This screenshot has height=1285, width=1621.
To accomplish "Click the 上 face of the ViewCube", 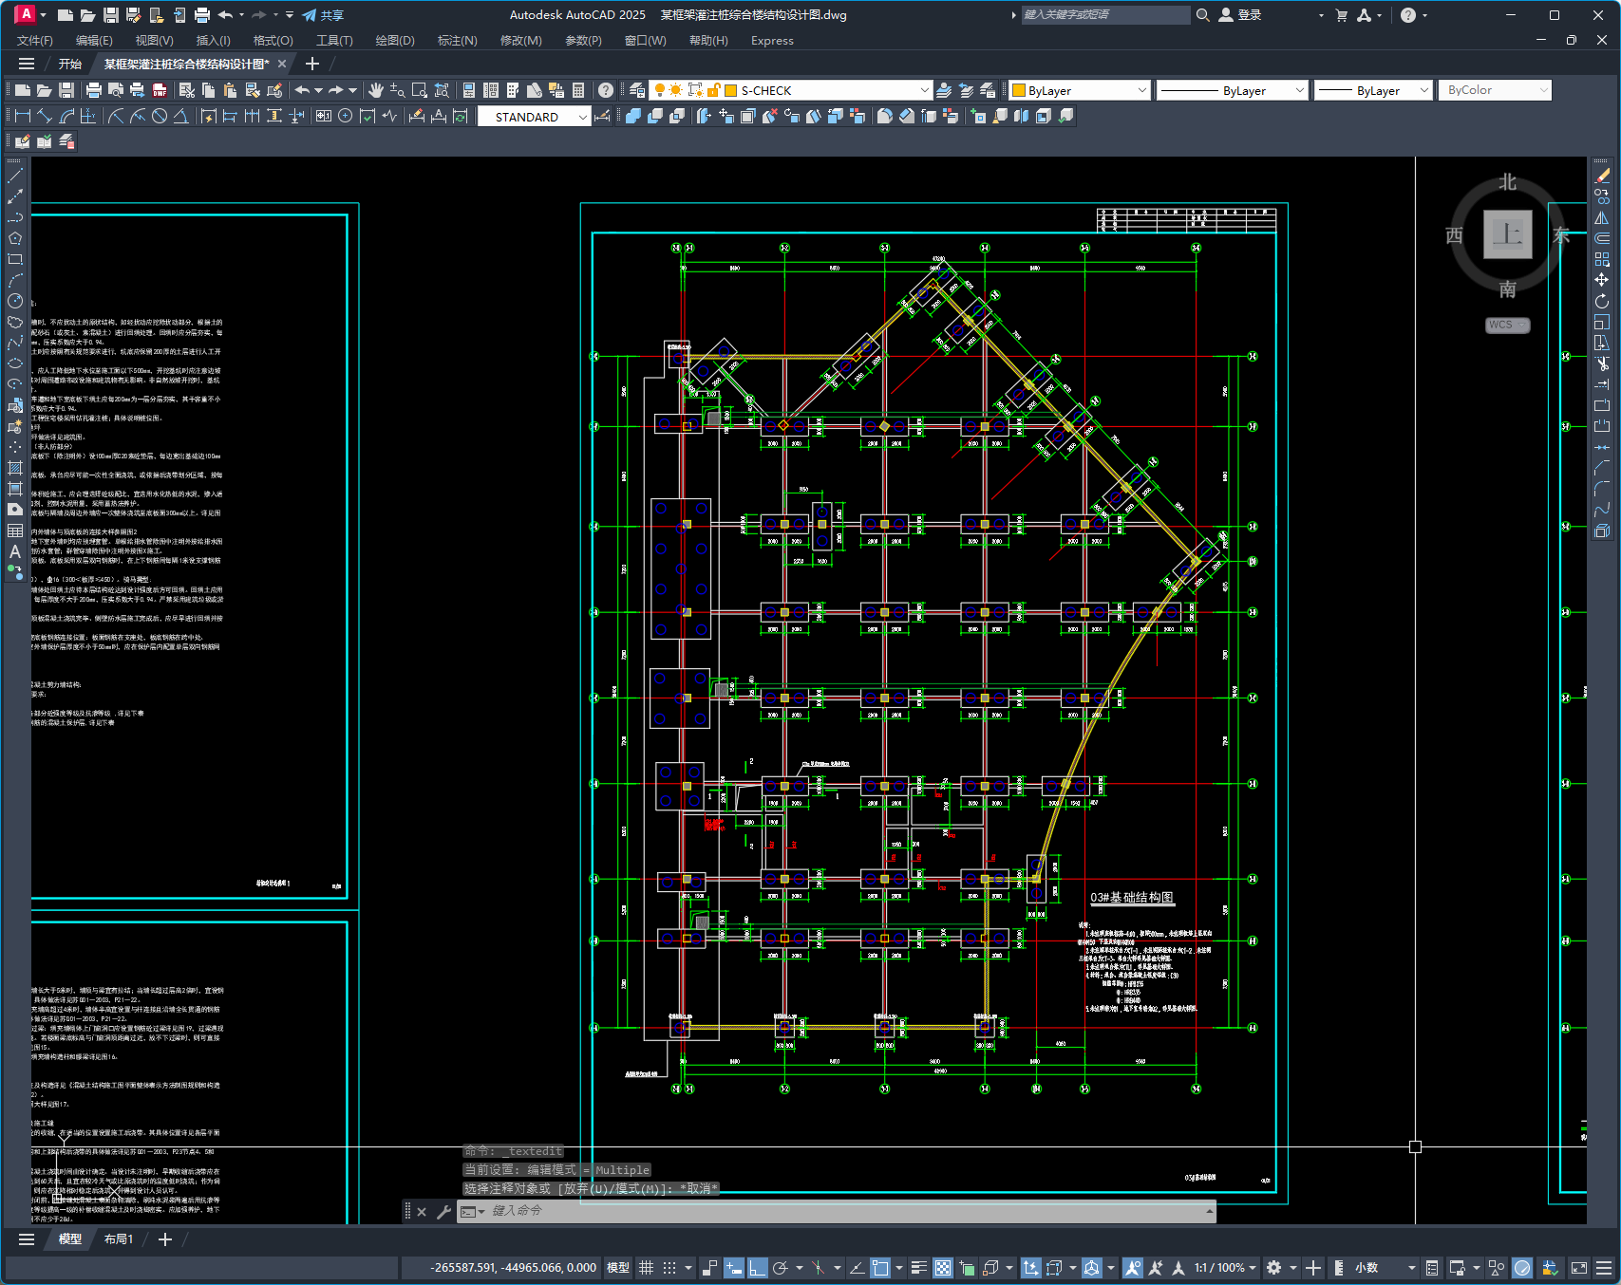I will coord(1507,233).
